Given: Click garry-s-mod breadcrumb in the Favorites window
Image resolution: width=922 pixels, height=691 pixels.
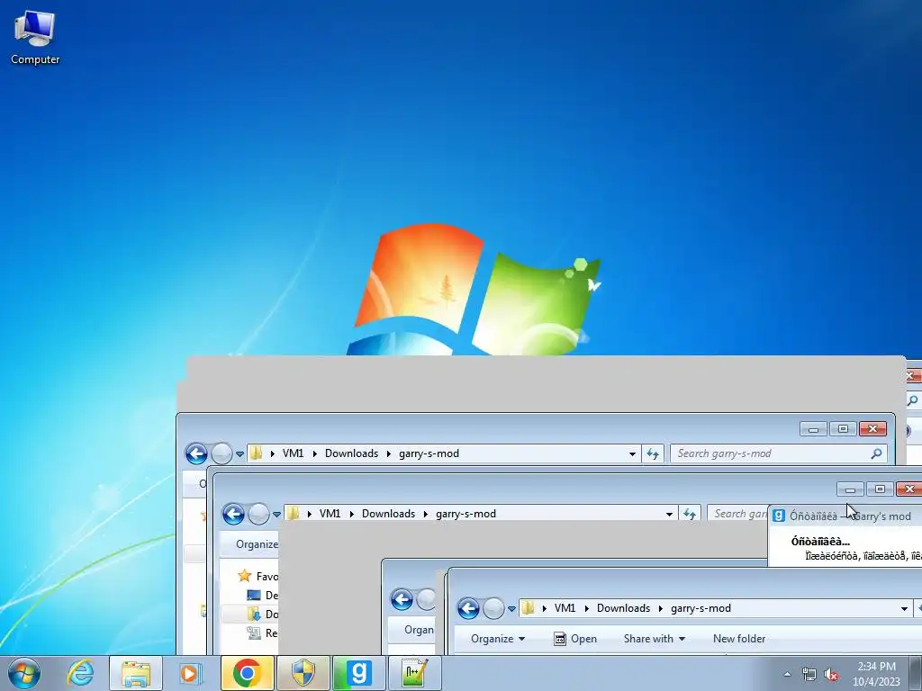Looking at the screenshot, I should pos(466,514).
